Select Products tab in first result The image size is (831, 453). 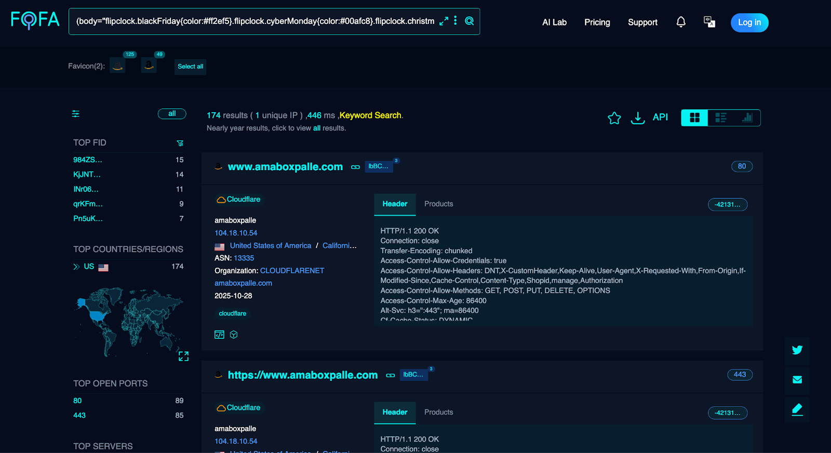(x=438, y=204)
